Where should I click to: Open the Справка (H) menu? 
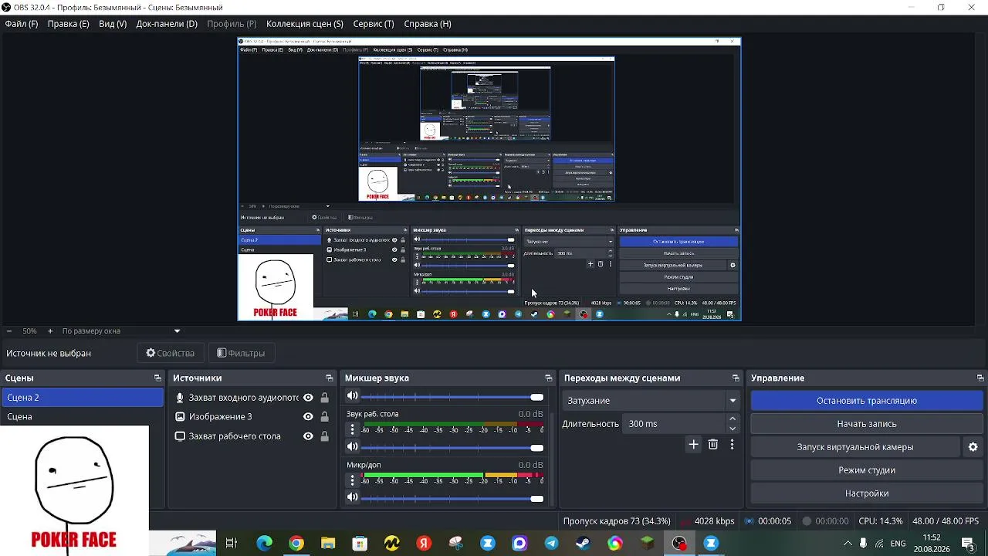click(428, 24)
